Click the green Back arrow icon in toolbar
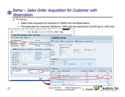Viewport: 125px width, 97px height. pyautogui.click(x=33, y=32)
